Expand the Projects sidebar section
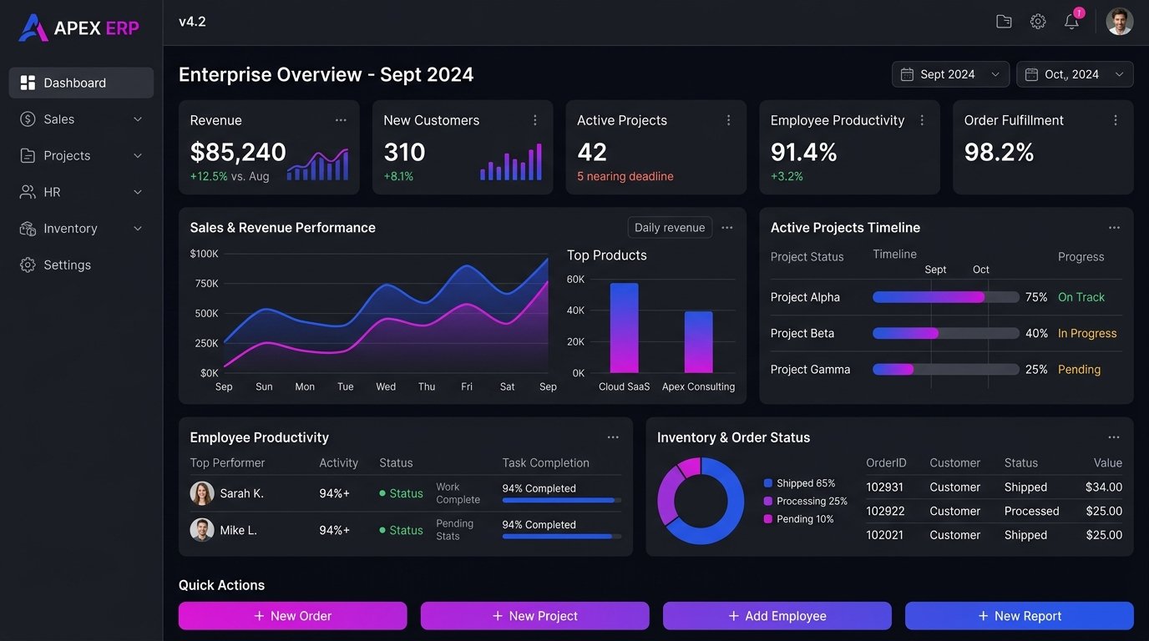Screen dimensions: 1149x641 pos(138,156)
